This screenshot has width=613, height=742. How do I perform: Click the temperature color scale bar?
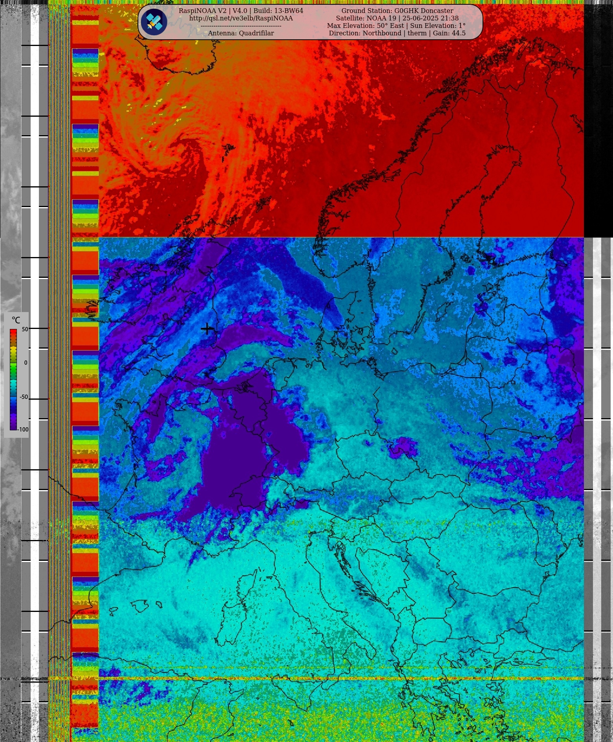pyautogui.click(x=13, y=380)
